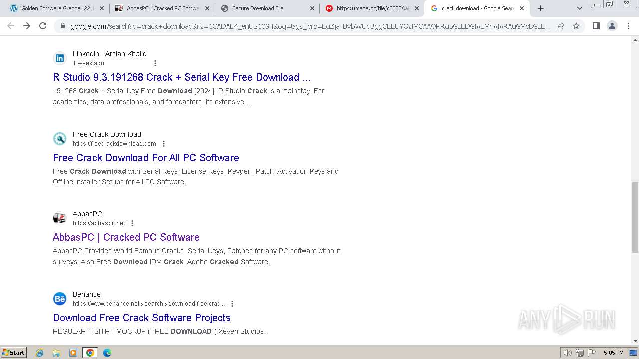Click the Behance site favicon
This screenshot has height=359, width=639.
pos(60,299)
